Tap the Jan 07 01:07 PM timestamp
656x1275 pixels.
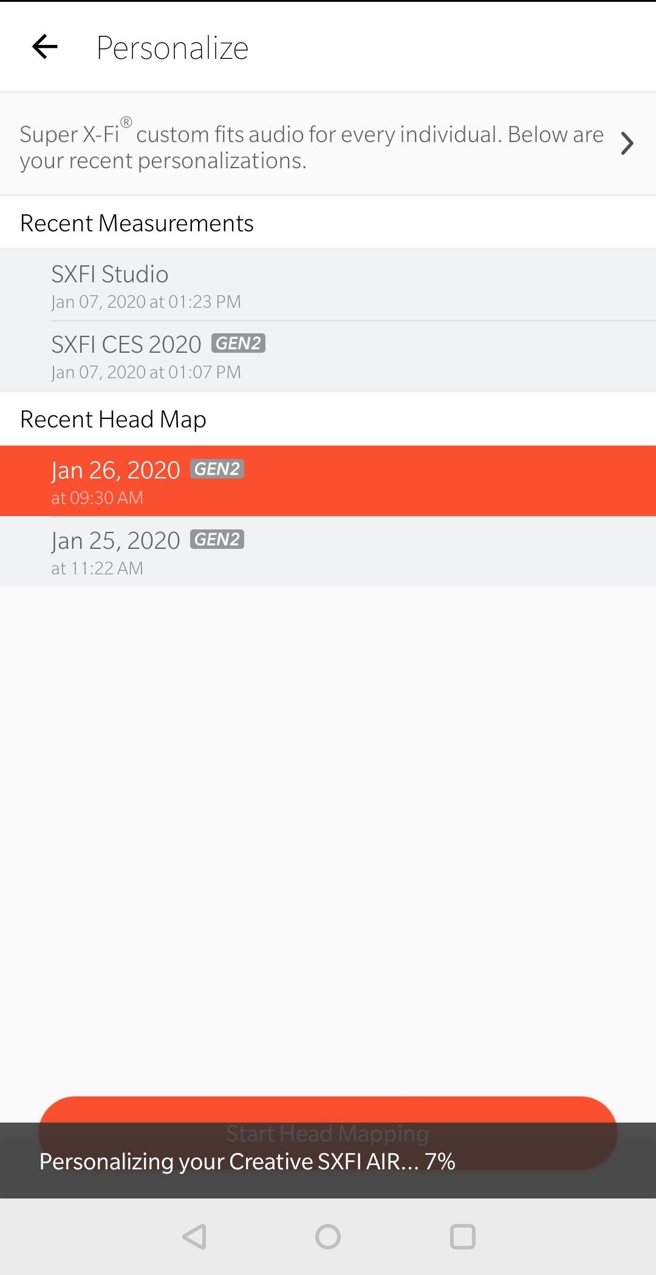146,372
